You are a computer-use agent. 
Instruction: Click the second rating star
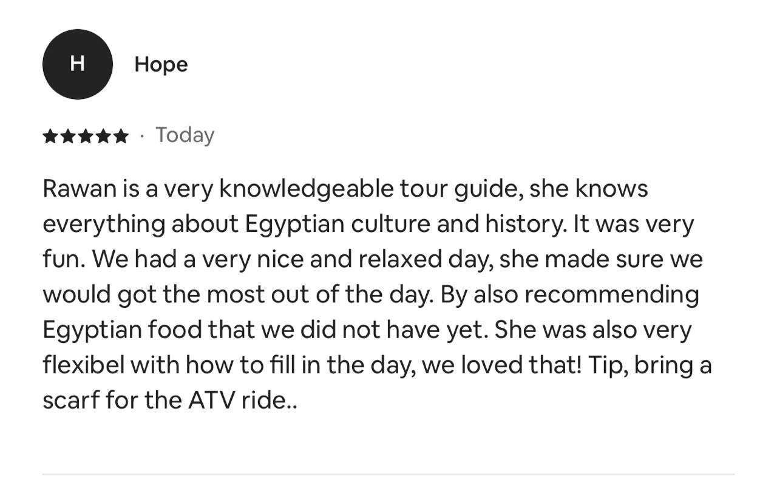coord(68,136)
